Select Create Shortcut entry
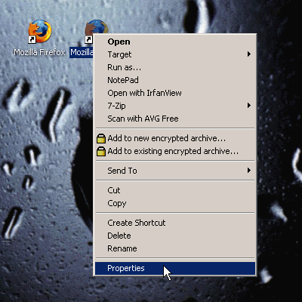The width and height of the screenshot is (302, 302). pos(175,223)
